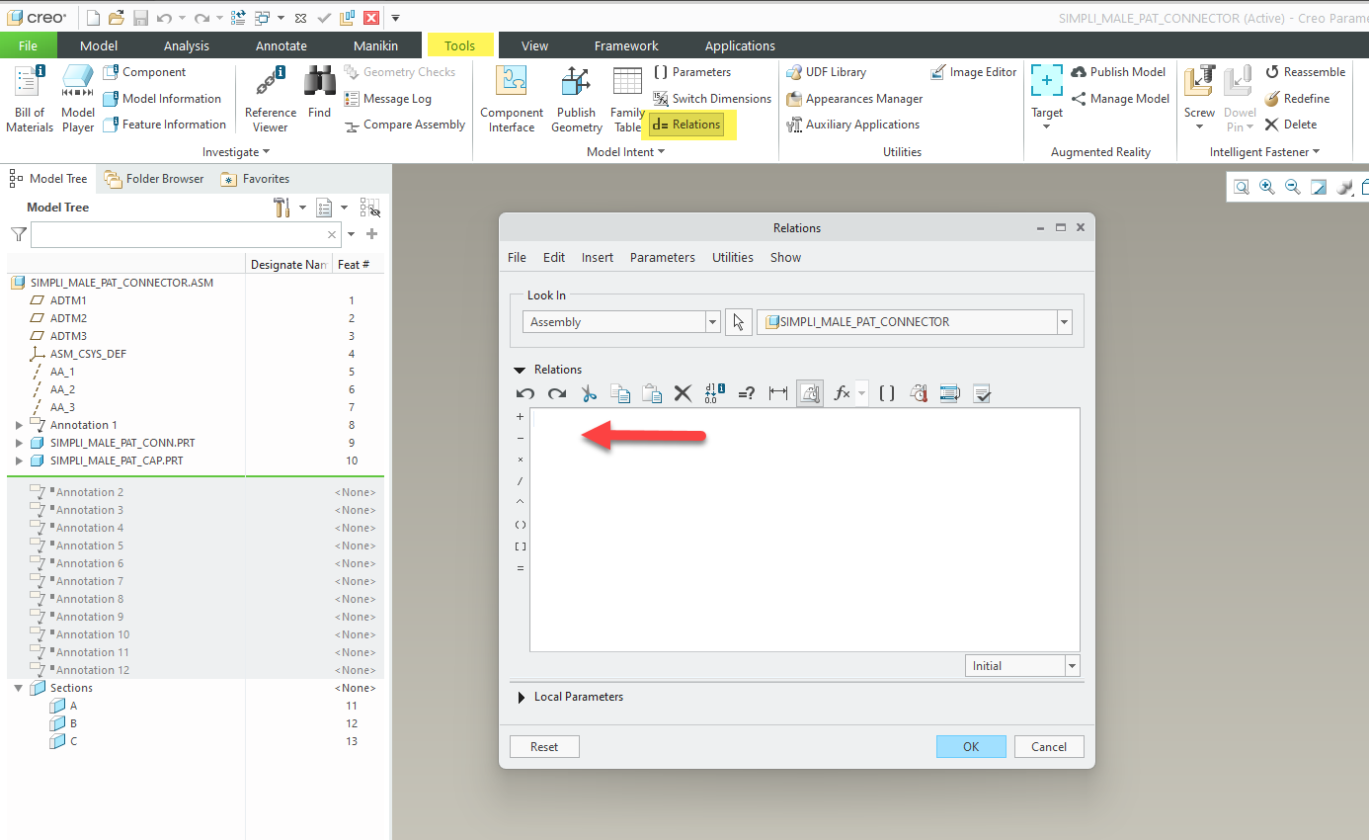Click the Zoom In magnifier in the graphics toolbar
Screen dimensions: 1369x840
pyautogui.click(x=1266, y=186)
